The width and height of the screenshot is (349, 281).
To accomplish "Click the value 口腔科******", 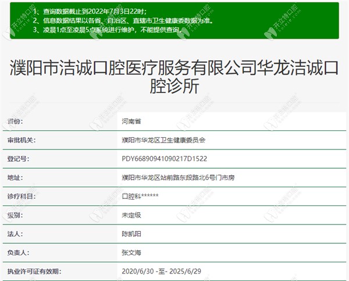I will coord(140,196).
